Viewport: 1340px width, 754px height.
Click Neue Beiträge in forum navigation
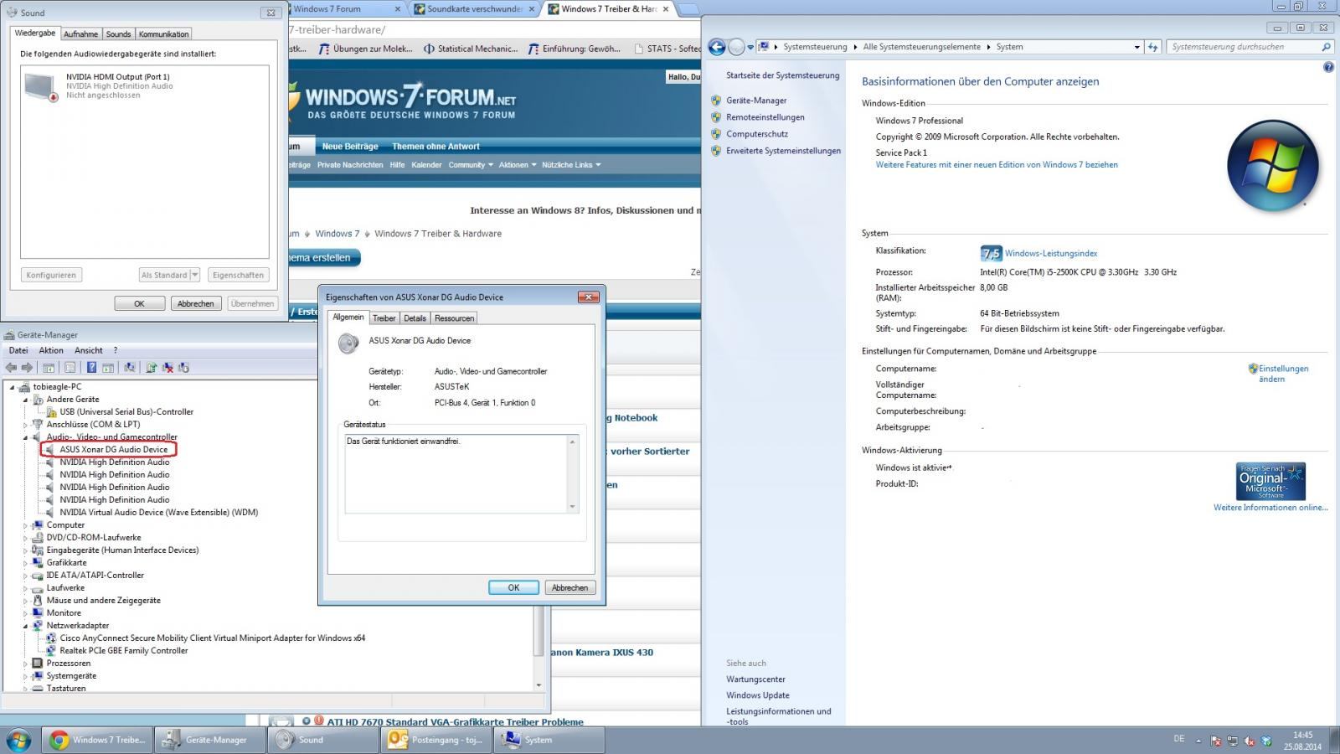350,147
